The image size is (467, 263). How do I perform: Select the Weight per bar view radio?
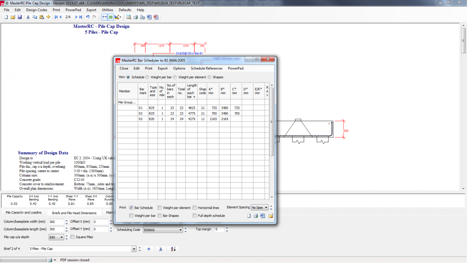click(x=147, y=77)
